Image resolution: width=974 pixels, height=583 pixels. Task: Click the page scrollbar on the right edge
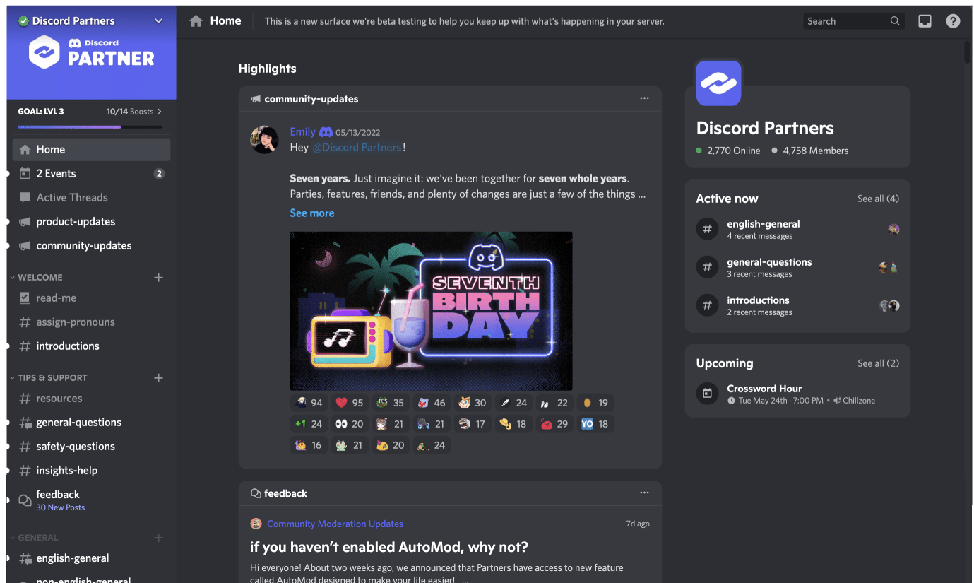point(968,53)
